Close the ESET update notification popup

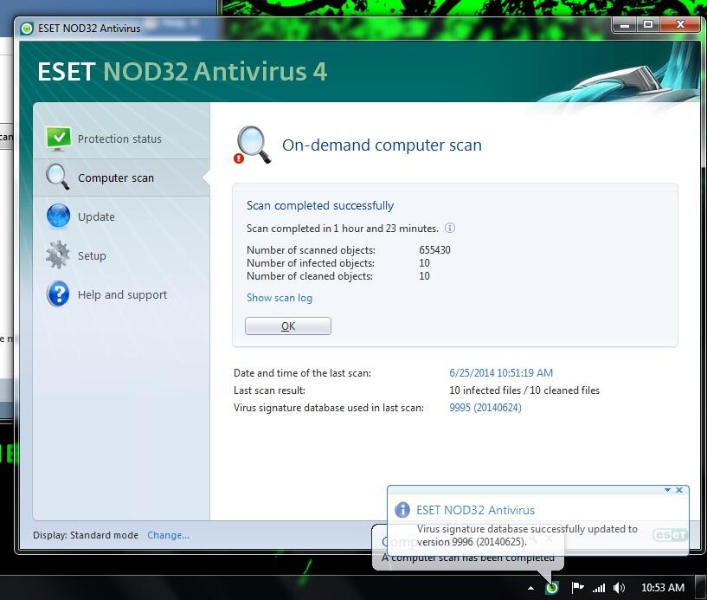pos(679,490)
